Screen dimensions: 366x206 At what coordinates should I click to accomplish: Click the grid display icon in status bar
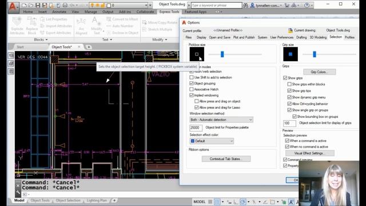(x=210, y=202)
